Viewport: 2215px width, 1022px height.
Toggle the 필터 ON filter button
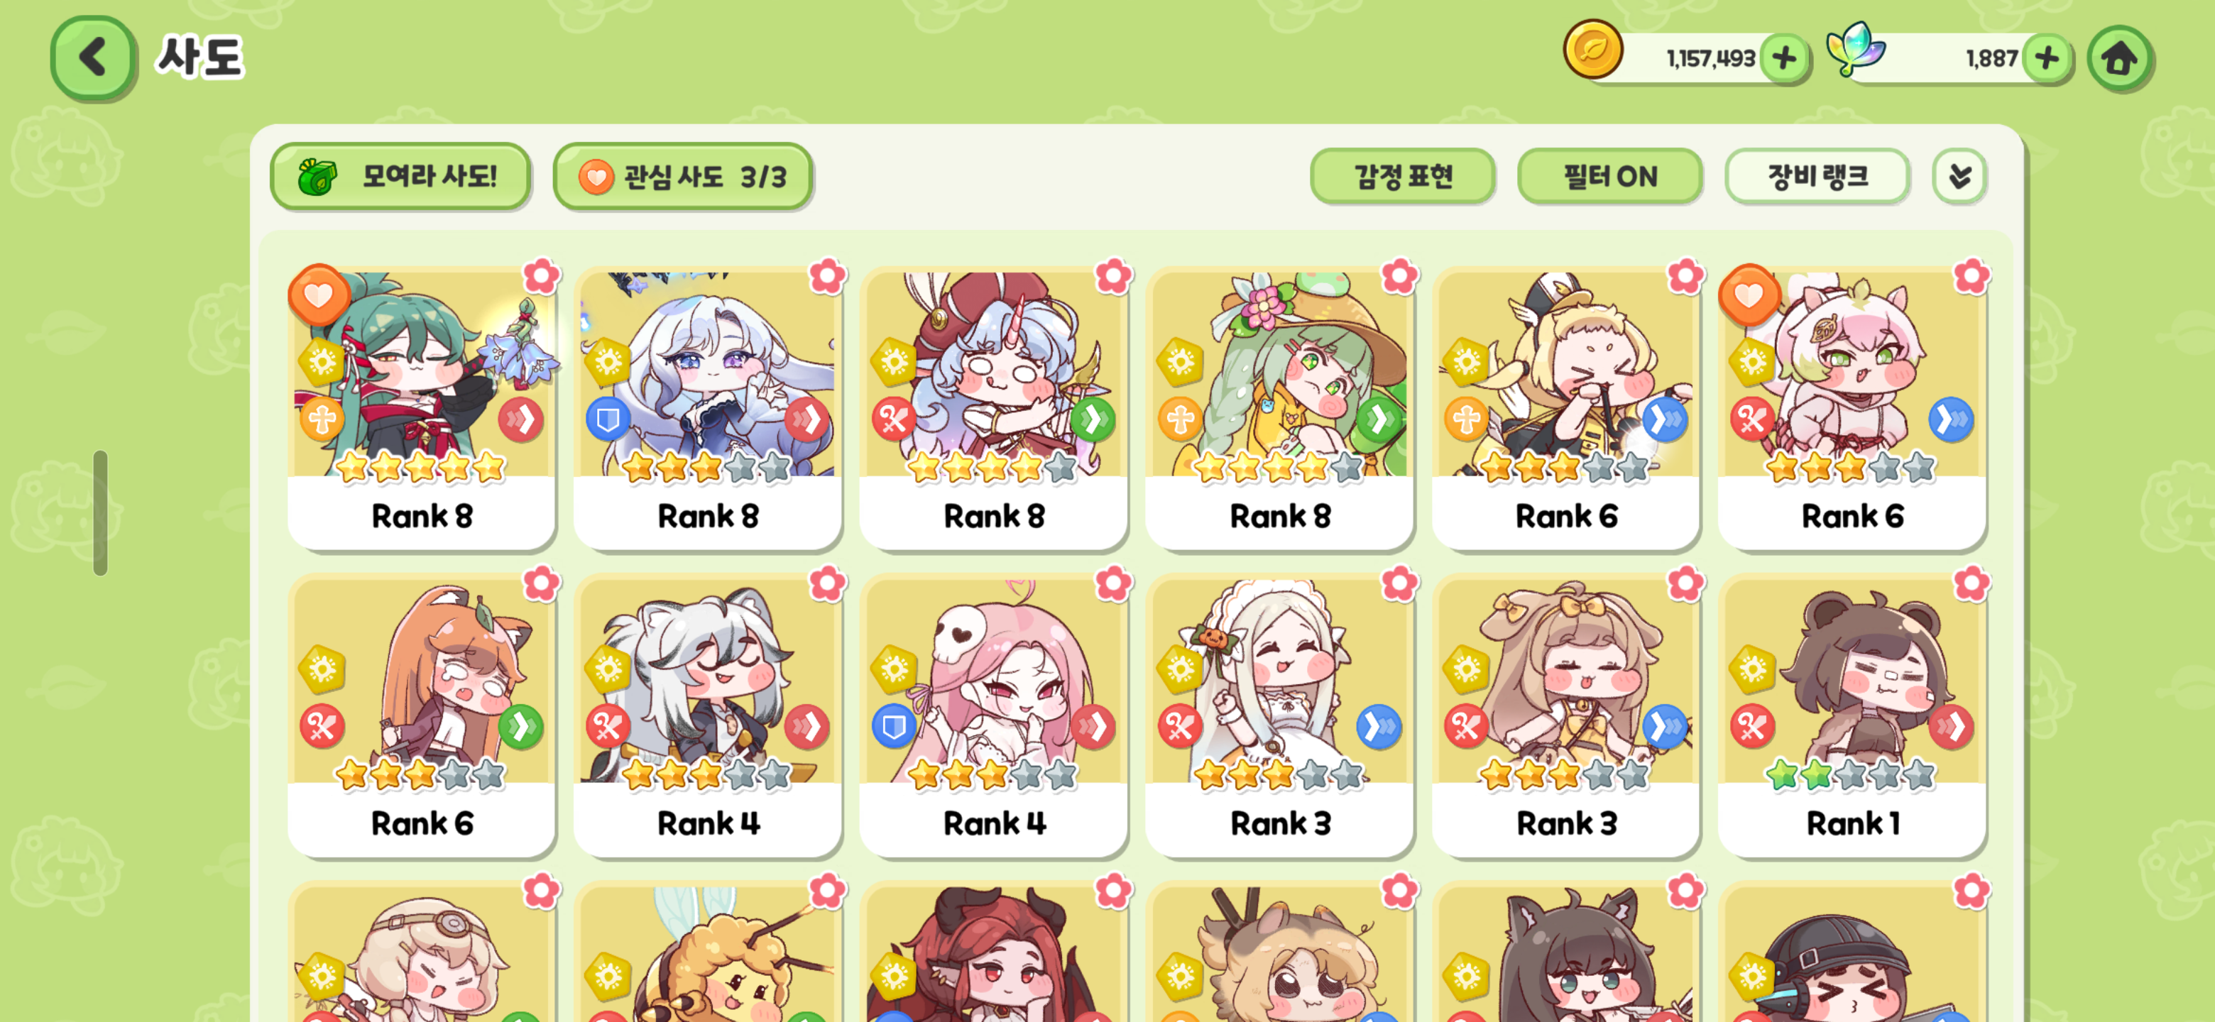[x=1609, y=176]
